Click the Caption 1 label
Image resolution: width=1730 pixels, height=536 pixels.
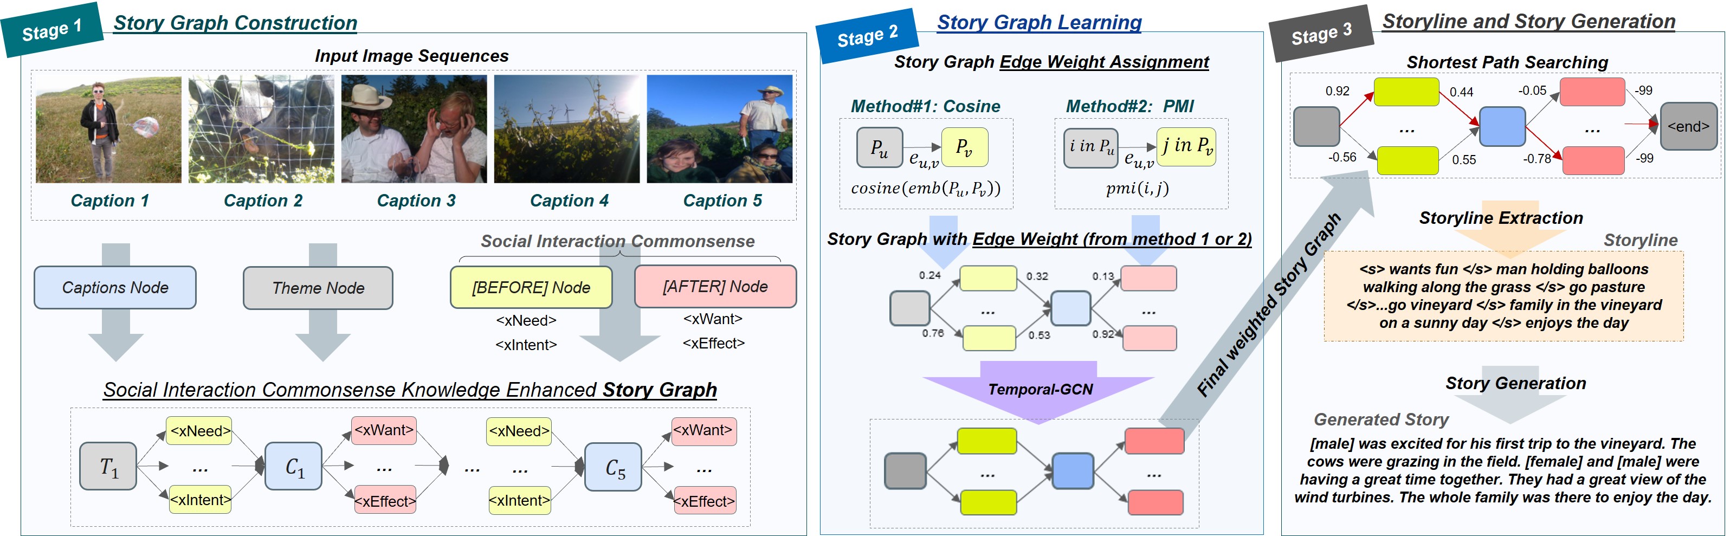pos(109,200)
